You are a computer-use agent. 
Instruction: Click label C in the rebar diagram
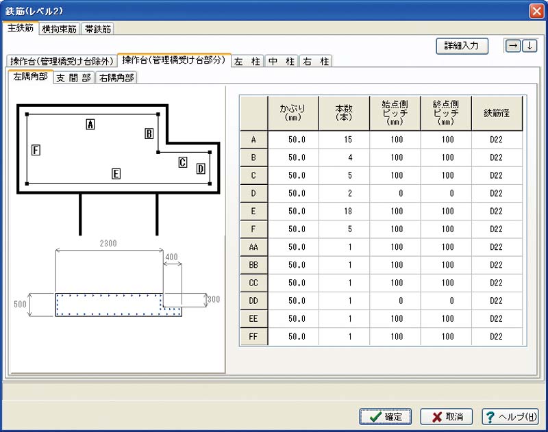coord(183,162)
